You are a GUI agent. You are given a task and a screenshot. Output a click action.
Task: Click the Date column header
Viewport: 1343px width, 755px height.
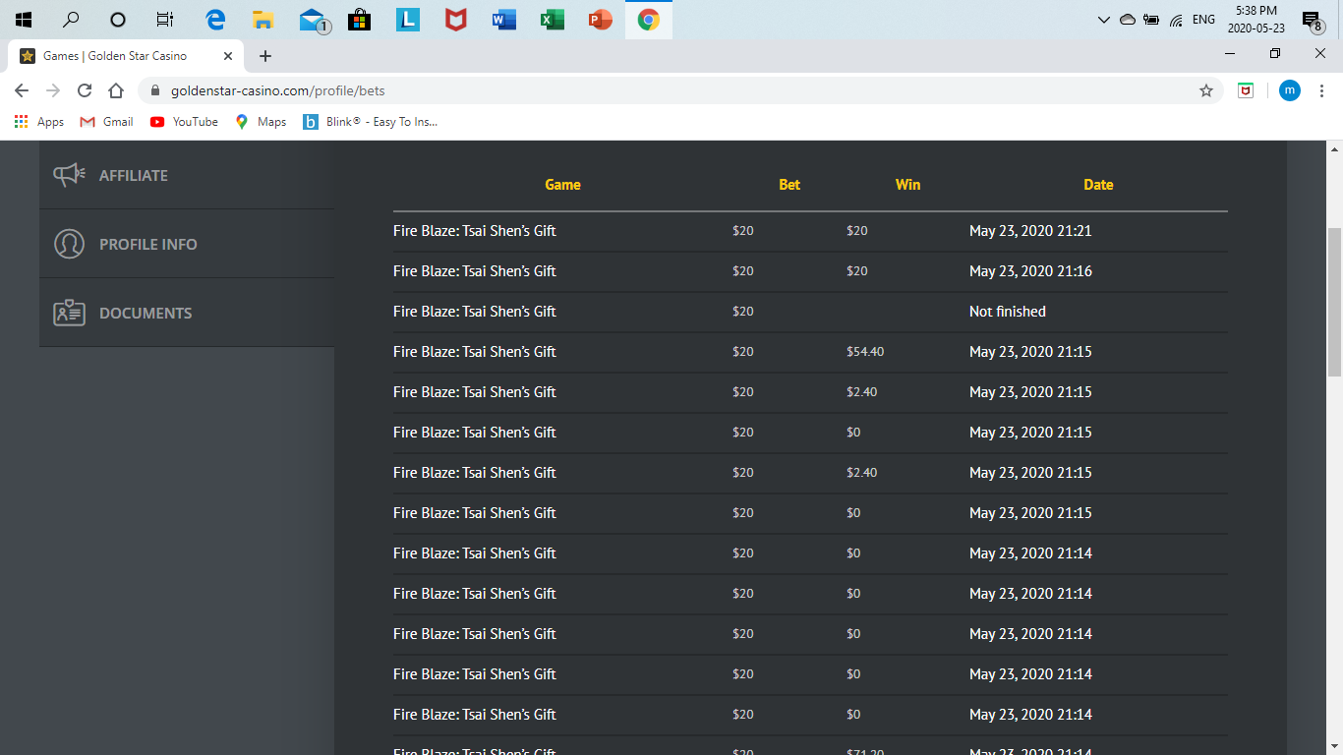[x=1098, y=185]
